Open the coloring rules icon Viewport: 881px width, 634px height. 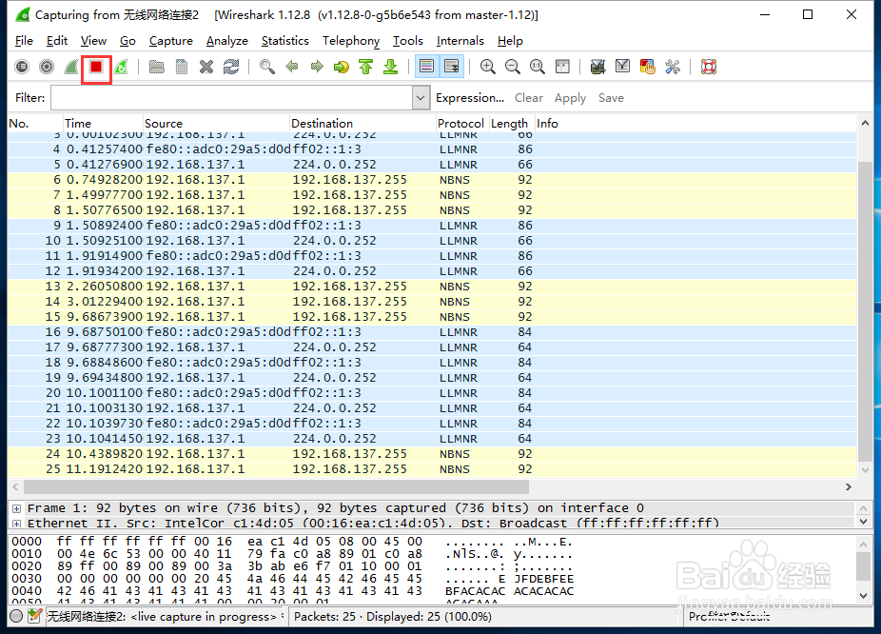pos(647,67)
